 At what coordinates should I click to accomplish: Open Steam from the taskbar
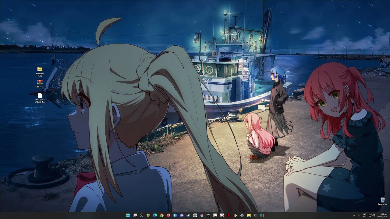188,215
